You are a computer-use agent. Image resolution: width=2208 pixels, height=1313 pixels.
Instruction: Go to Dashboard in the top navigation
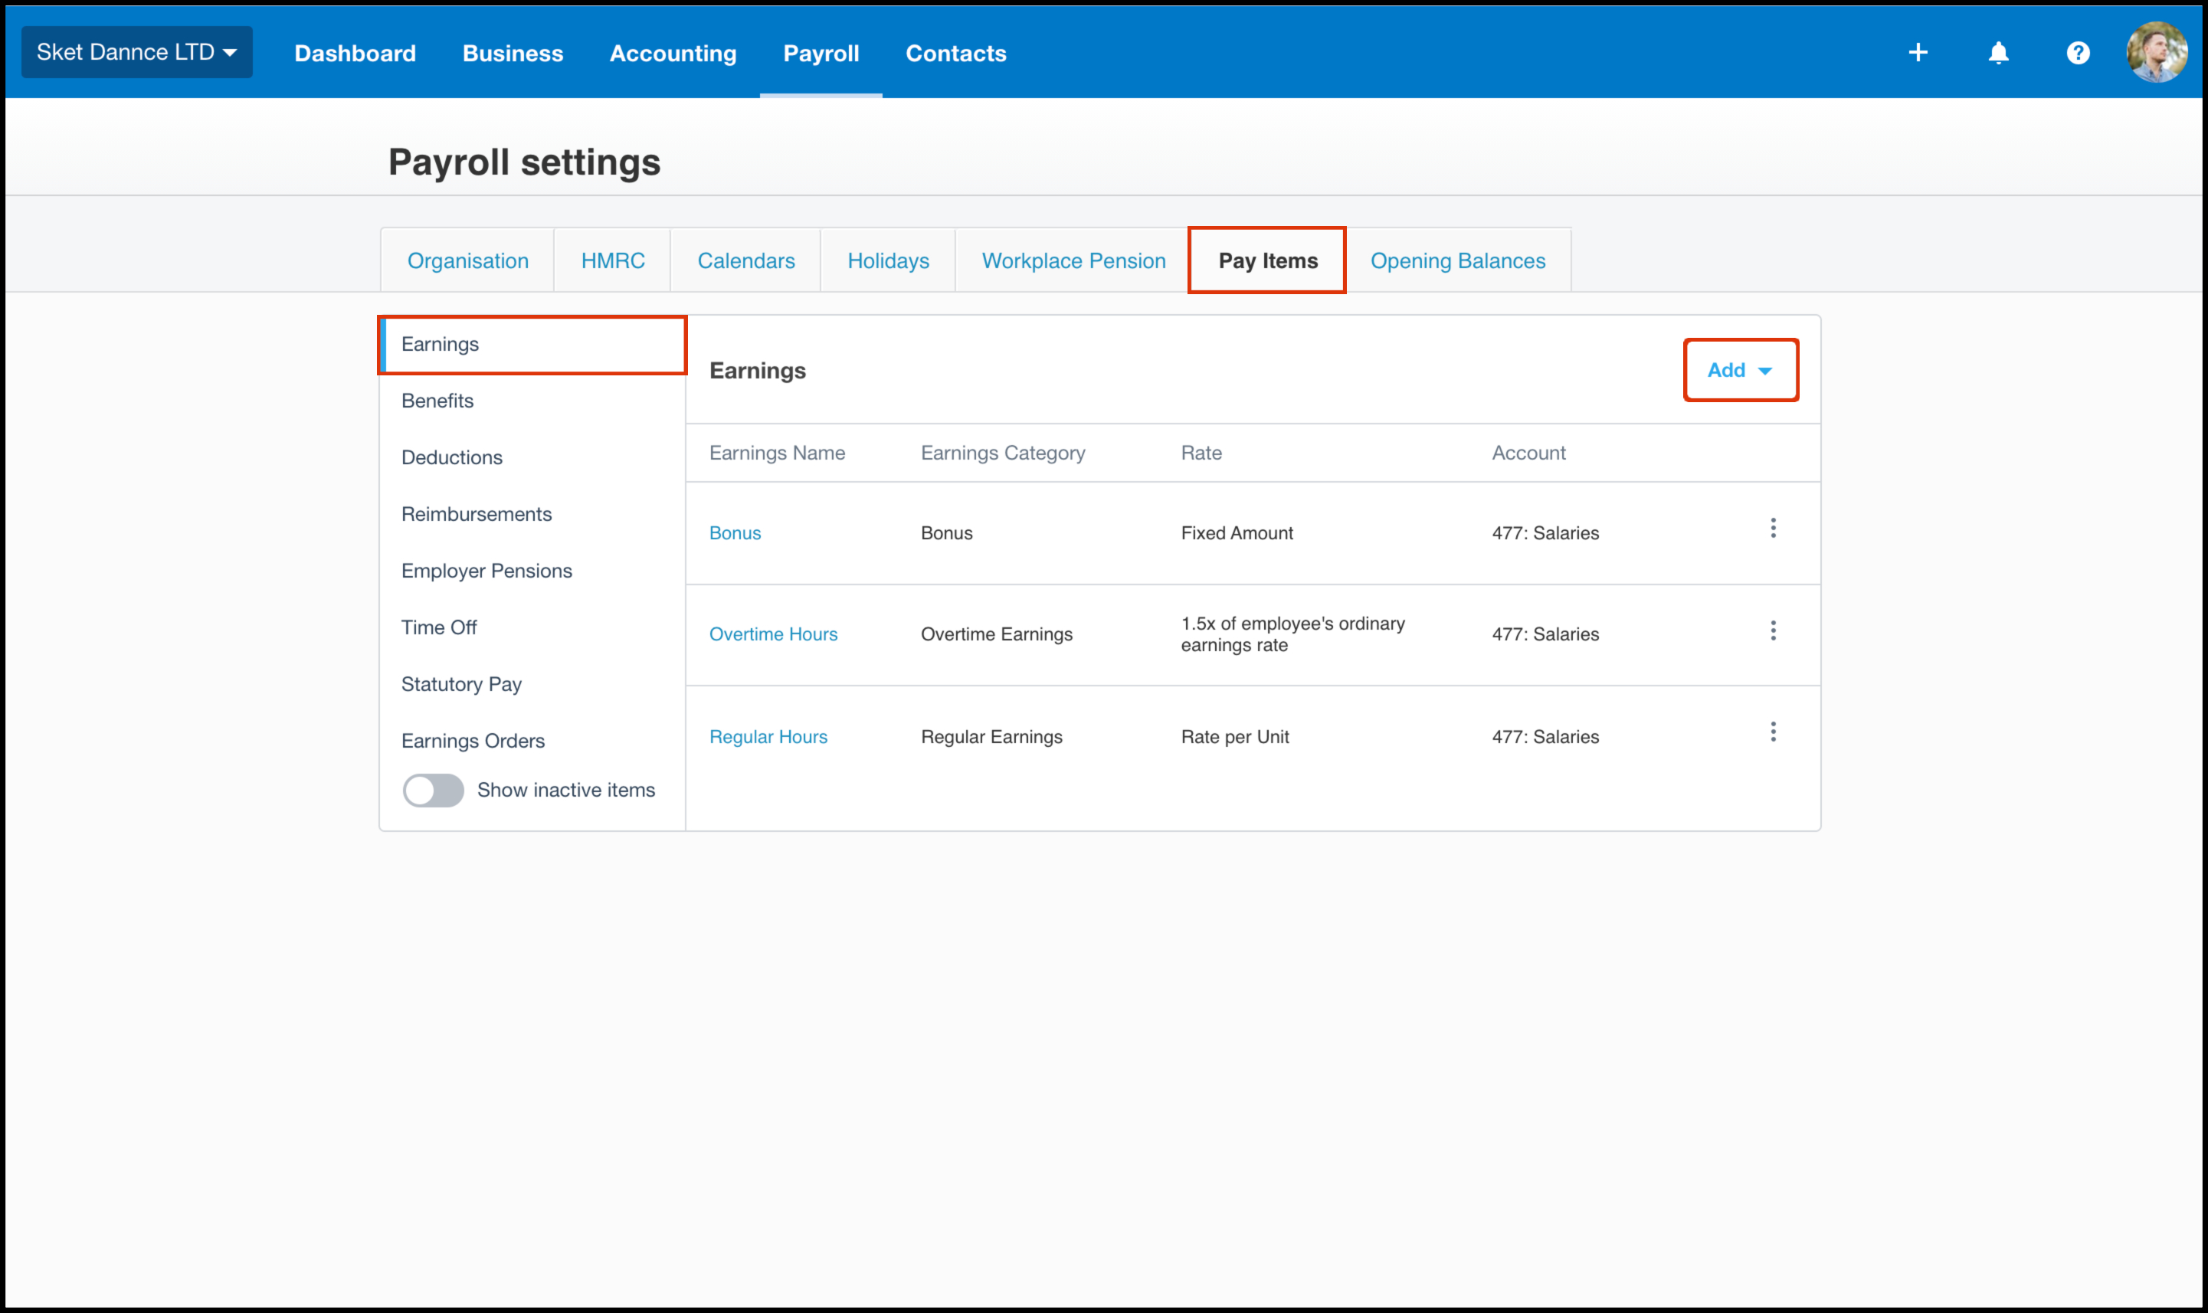pos(355,53)
